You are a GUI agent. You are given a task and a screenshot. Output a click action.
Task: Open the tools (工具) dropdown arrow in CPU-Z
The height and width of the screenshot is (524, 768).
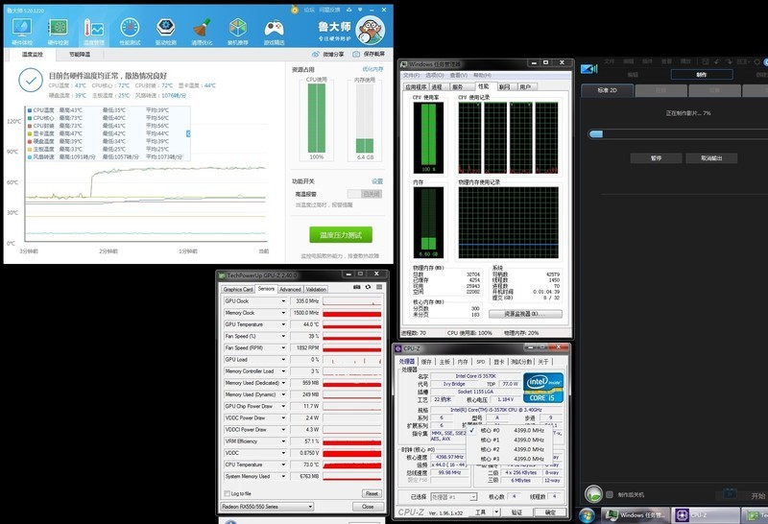(x=496, y=512)
